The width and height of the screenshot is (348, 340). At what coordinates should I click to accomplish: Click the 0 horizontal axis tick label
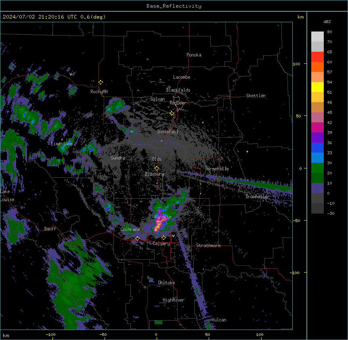[x=156, y=334]
